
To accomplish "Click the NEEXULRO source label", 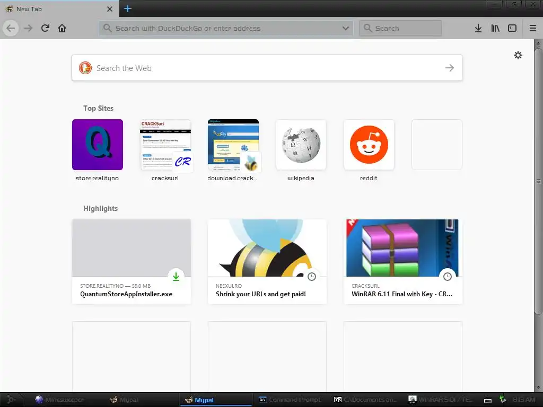I will (229, 286).
